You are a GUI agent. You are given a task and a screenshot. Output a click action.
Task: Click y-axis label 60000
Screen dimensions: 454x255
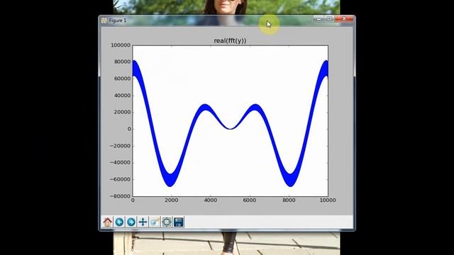122,79
